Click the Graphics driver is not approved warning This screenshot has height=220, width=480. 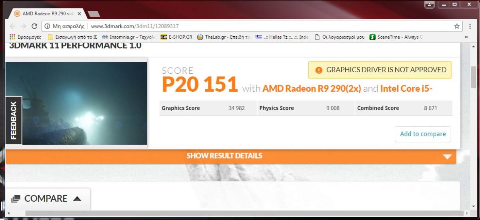point(380,70)
